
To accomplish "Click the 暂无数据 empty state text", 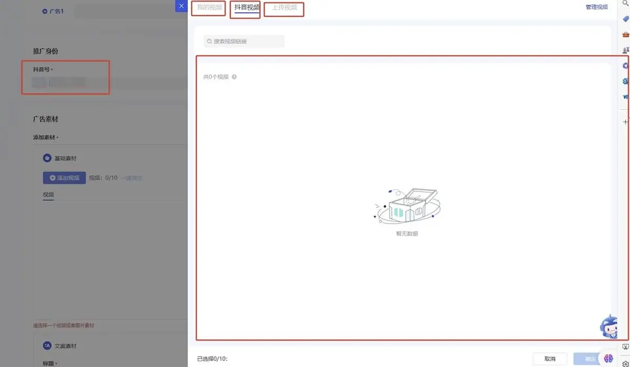I will click(x=407, y=234).
